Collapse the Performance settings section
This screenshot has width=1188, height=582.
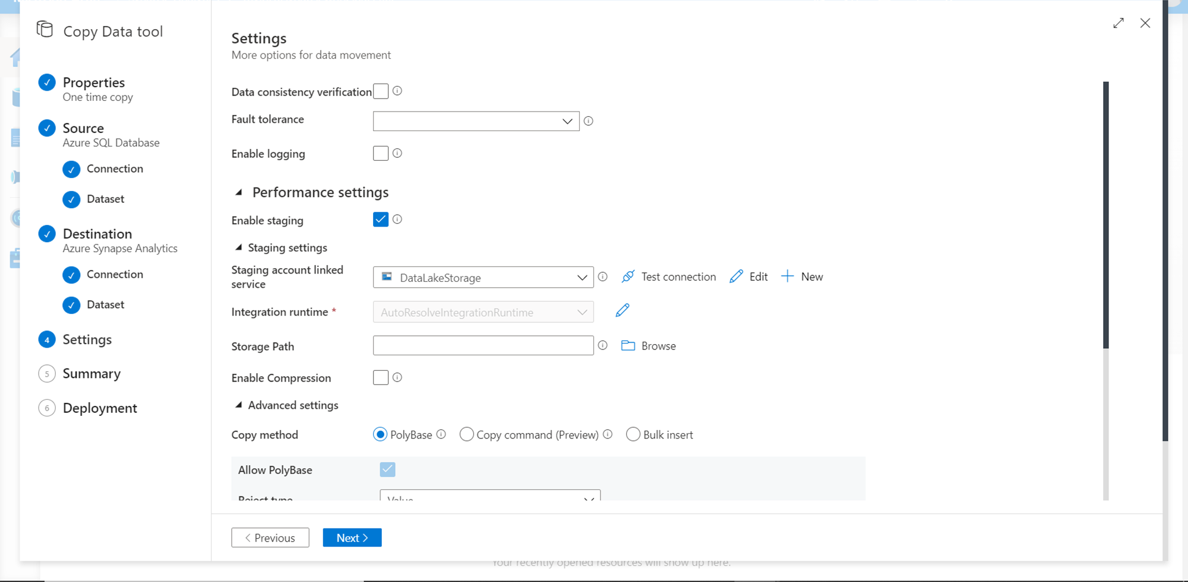(239, 192)
